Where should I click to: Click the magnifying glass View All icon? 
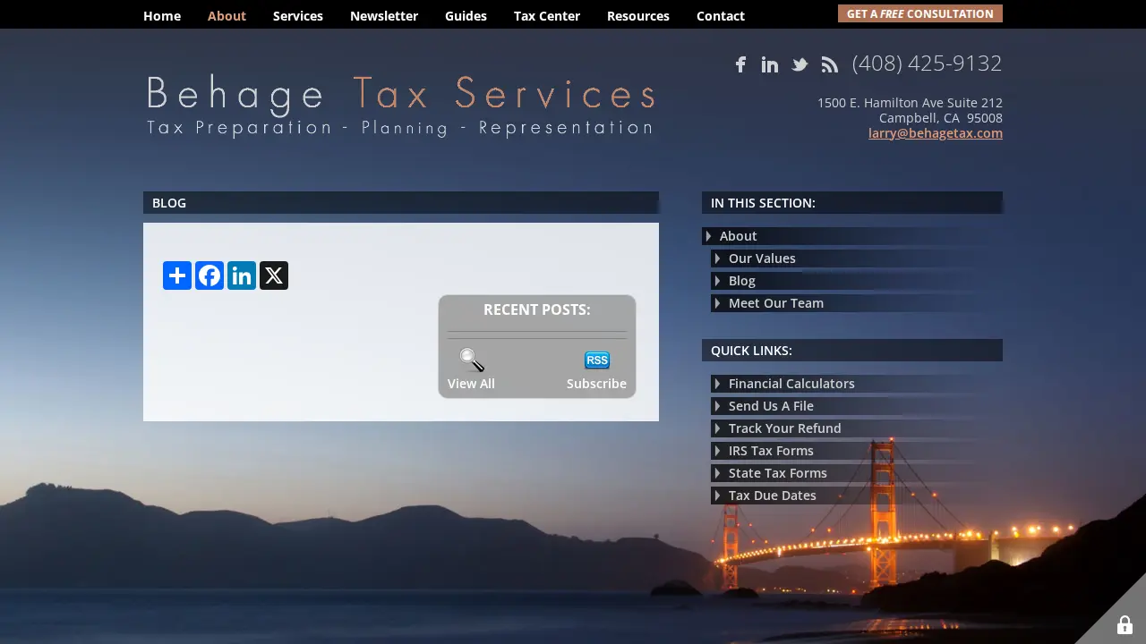pos(472,360)
